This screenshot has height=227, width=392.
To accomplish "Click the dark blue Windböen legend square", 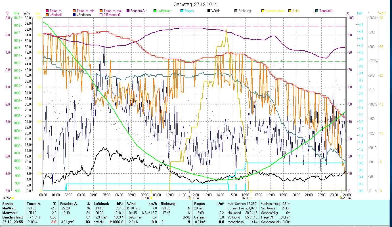I will pyautogui.click(x=74, y=14).
